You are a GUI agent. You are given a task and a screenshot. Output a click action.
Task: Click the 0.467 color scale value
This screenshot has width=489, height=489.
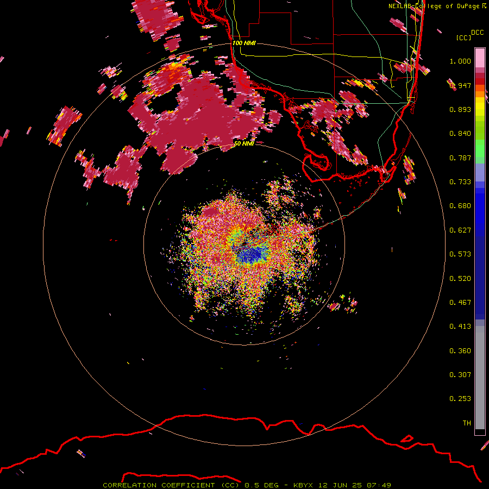[460, 303]
